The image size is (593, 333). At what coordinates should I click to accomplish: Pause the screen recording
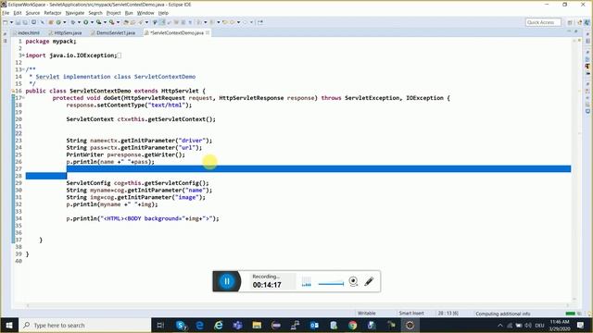click(x=227, y=281)
